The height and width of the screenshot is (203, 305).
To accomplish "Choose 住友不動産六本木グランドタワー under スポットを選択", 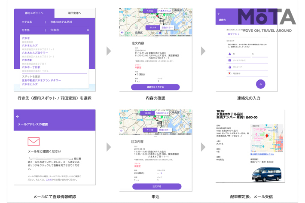I will click(x=41, y=80).
